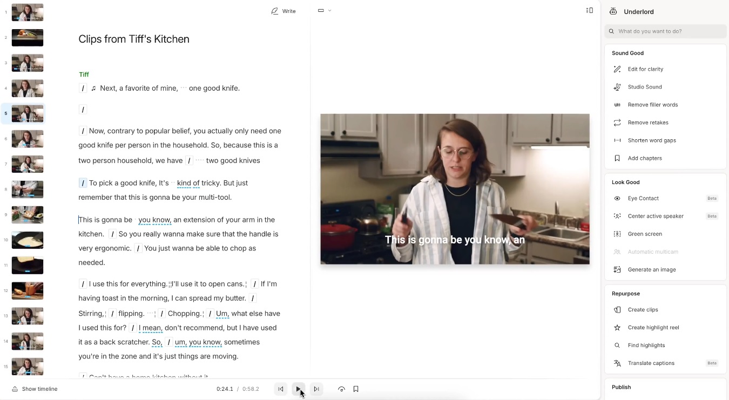The image size is (729, 400).
Task: Click the playback loop icon
Action: (341, 389)
